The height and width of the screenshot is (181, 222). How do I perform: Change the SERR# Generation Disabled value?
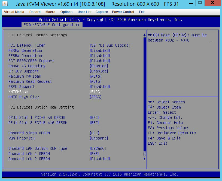point(100,56)
